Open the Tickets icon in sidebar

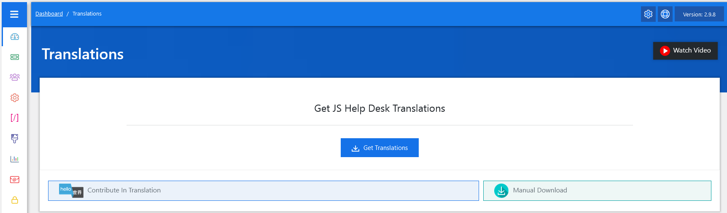point(15,57)
